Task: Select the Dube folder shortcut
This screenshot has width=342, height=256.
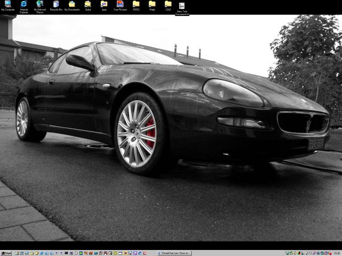Action: [x=88, y=6]
